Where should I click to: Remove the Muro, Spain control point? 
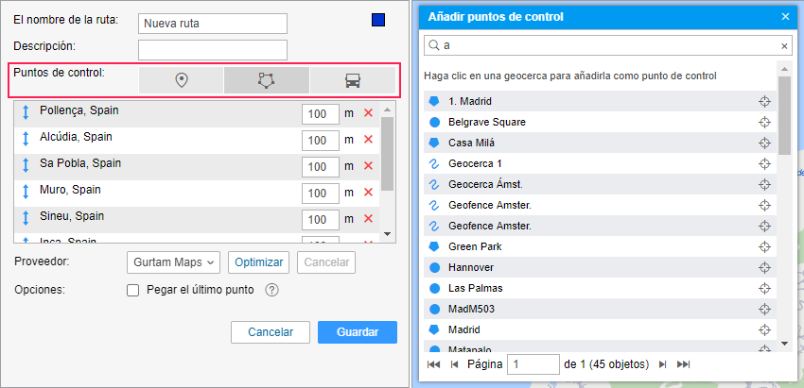[x=368, y=193]
